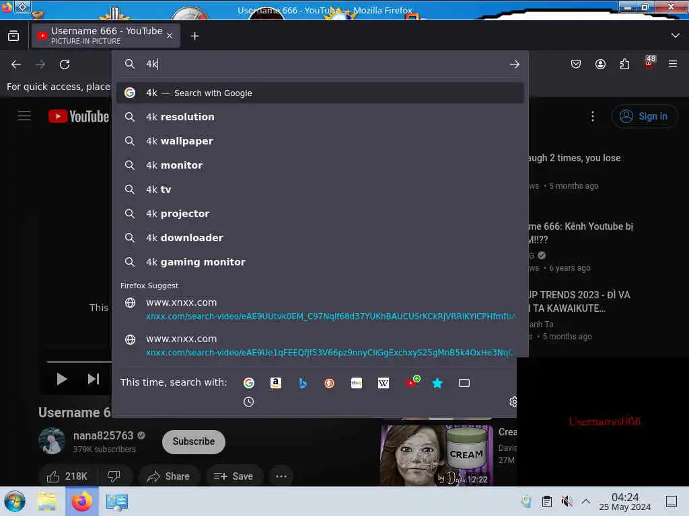
Task: Open a new tab with the plus
Action: [x=194, y=36]
